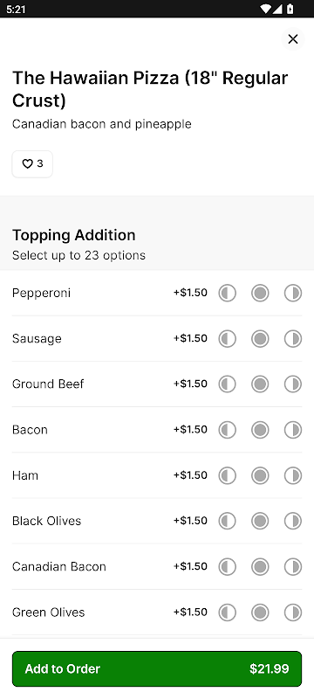
Task: Toggle right-half Green Olives topping
Action: tap(293, 612)
